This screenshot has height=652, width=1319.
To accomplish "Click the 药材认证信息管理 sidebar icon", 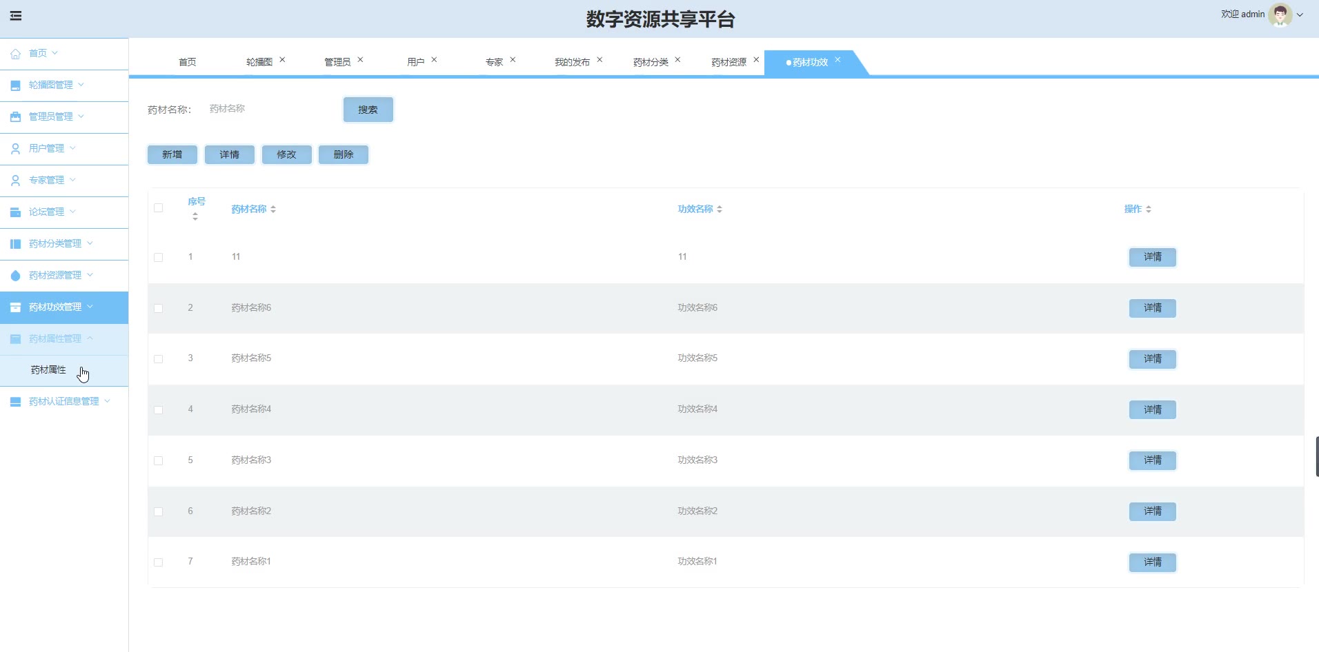I will tap(15, 402).
